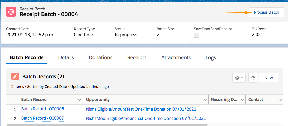Click the Tax Year value 2,021
Viewport: 288px width, 126px height.
point(258,35)
